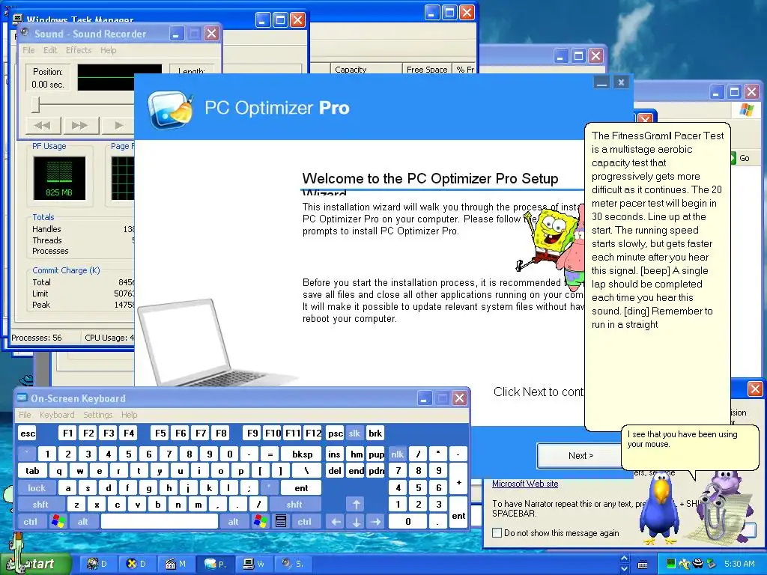The width and height of the screenshot is (767, 575).
Task: Click the keyboard language bar icon in taskbar
Action: point(643,565)
